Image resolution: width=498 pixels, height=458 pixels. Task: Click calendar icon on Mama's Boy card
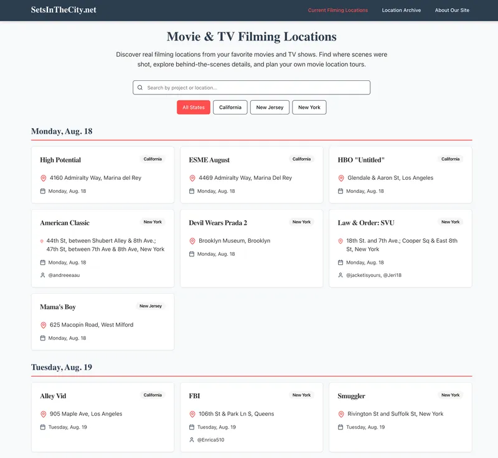pyautogui.click(x=43, y=338)
